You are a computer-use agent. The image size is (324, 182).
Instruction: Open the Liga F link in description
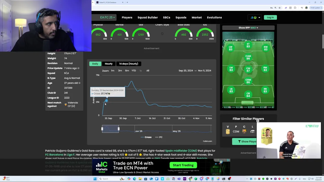coord(71,154)
